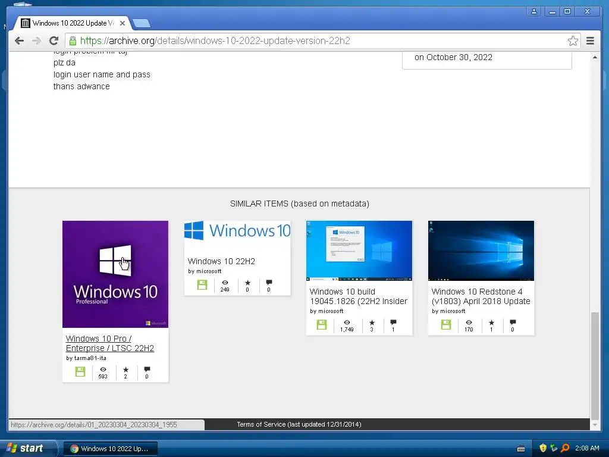Open the Redstone 4 wallpaper thumbnail

[481, 251]
